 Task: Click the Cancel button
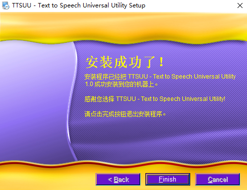[x=218, y=179]
